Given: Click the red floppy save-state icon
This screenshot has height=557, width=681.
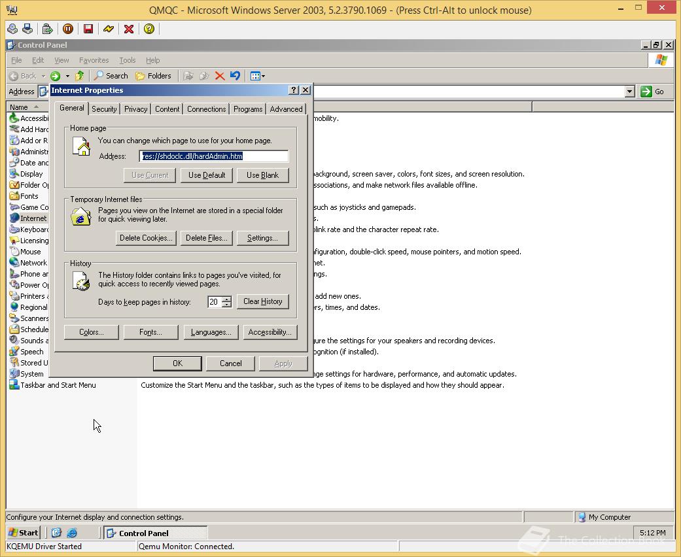Looking at the screenshot, I should pos(88,29).
